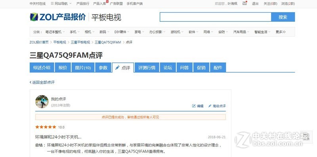Switch to the 图片(10) tab
Image resolution: width=317 pixels, height=157 pixels.
tap(83, 68)
